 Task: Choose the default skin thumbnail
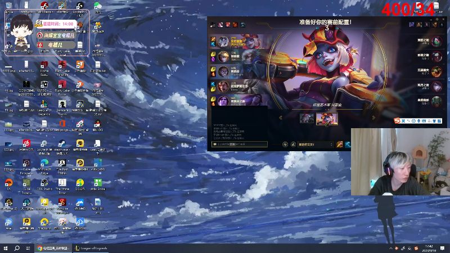coord(307,118)
